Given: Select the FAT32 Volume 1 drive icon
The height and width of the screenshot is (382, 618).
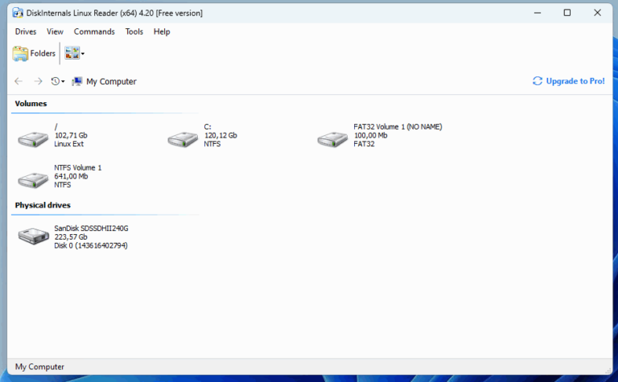Looking at the screenshot, I should [x=332, y=138].
